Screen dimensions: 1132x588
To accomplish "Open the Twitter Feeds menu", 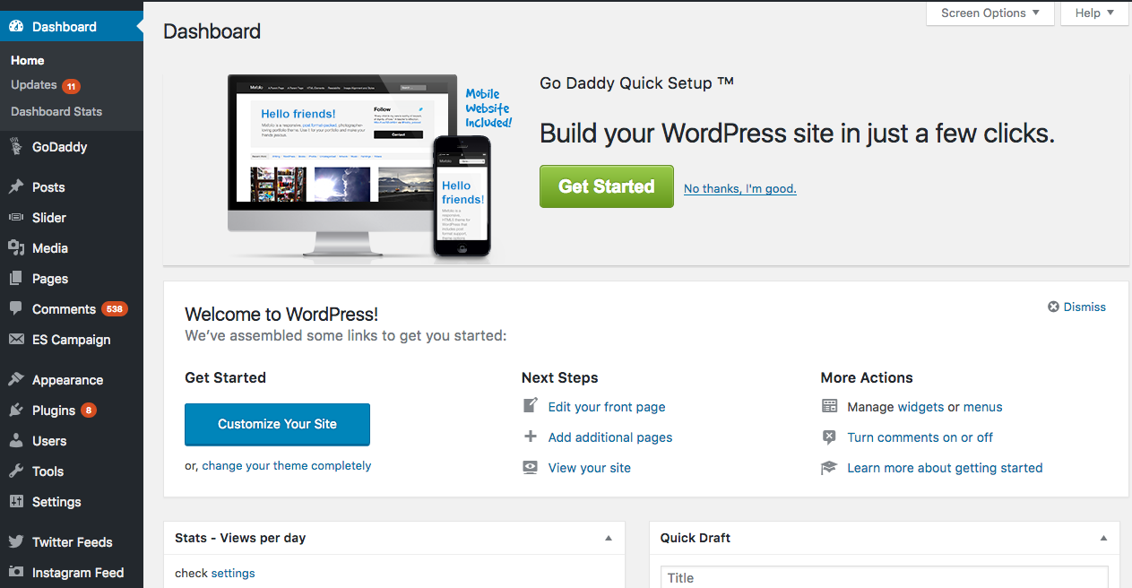I will point(72,542).
